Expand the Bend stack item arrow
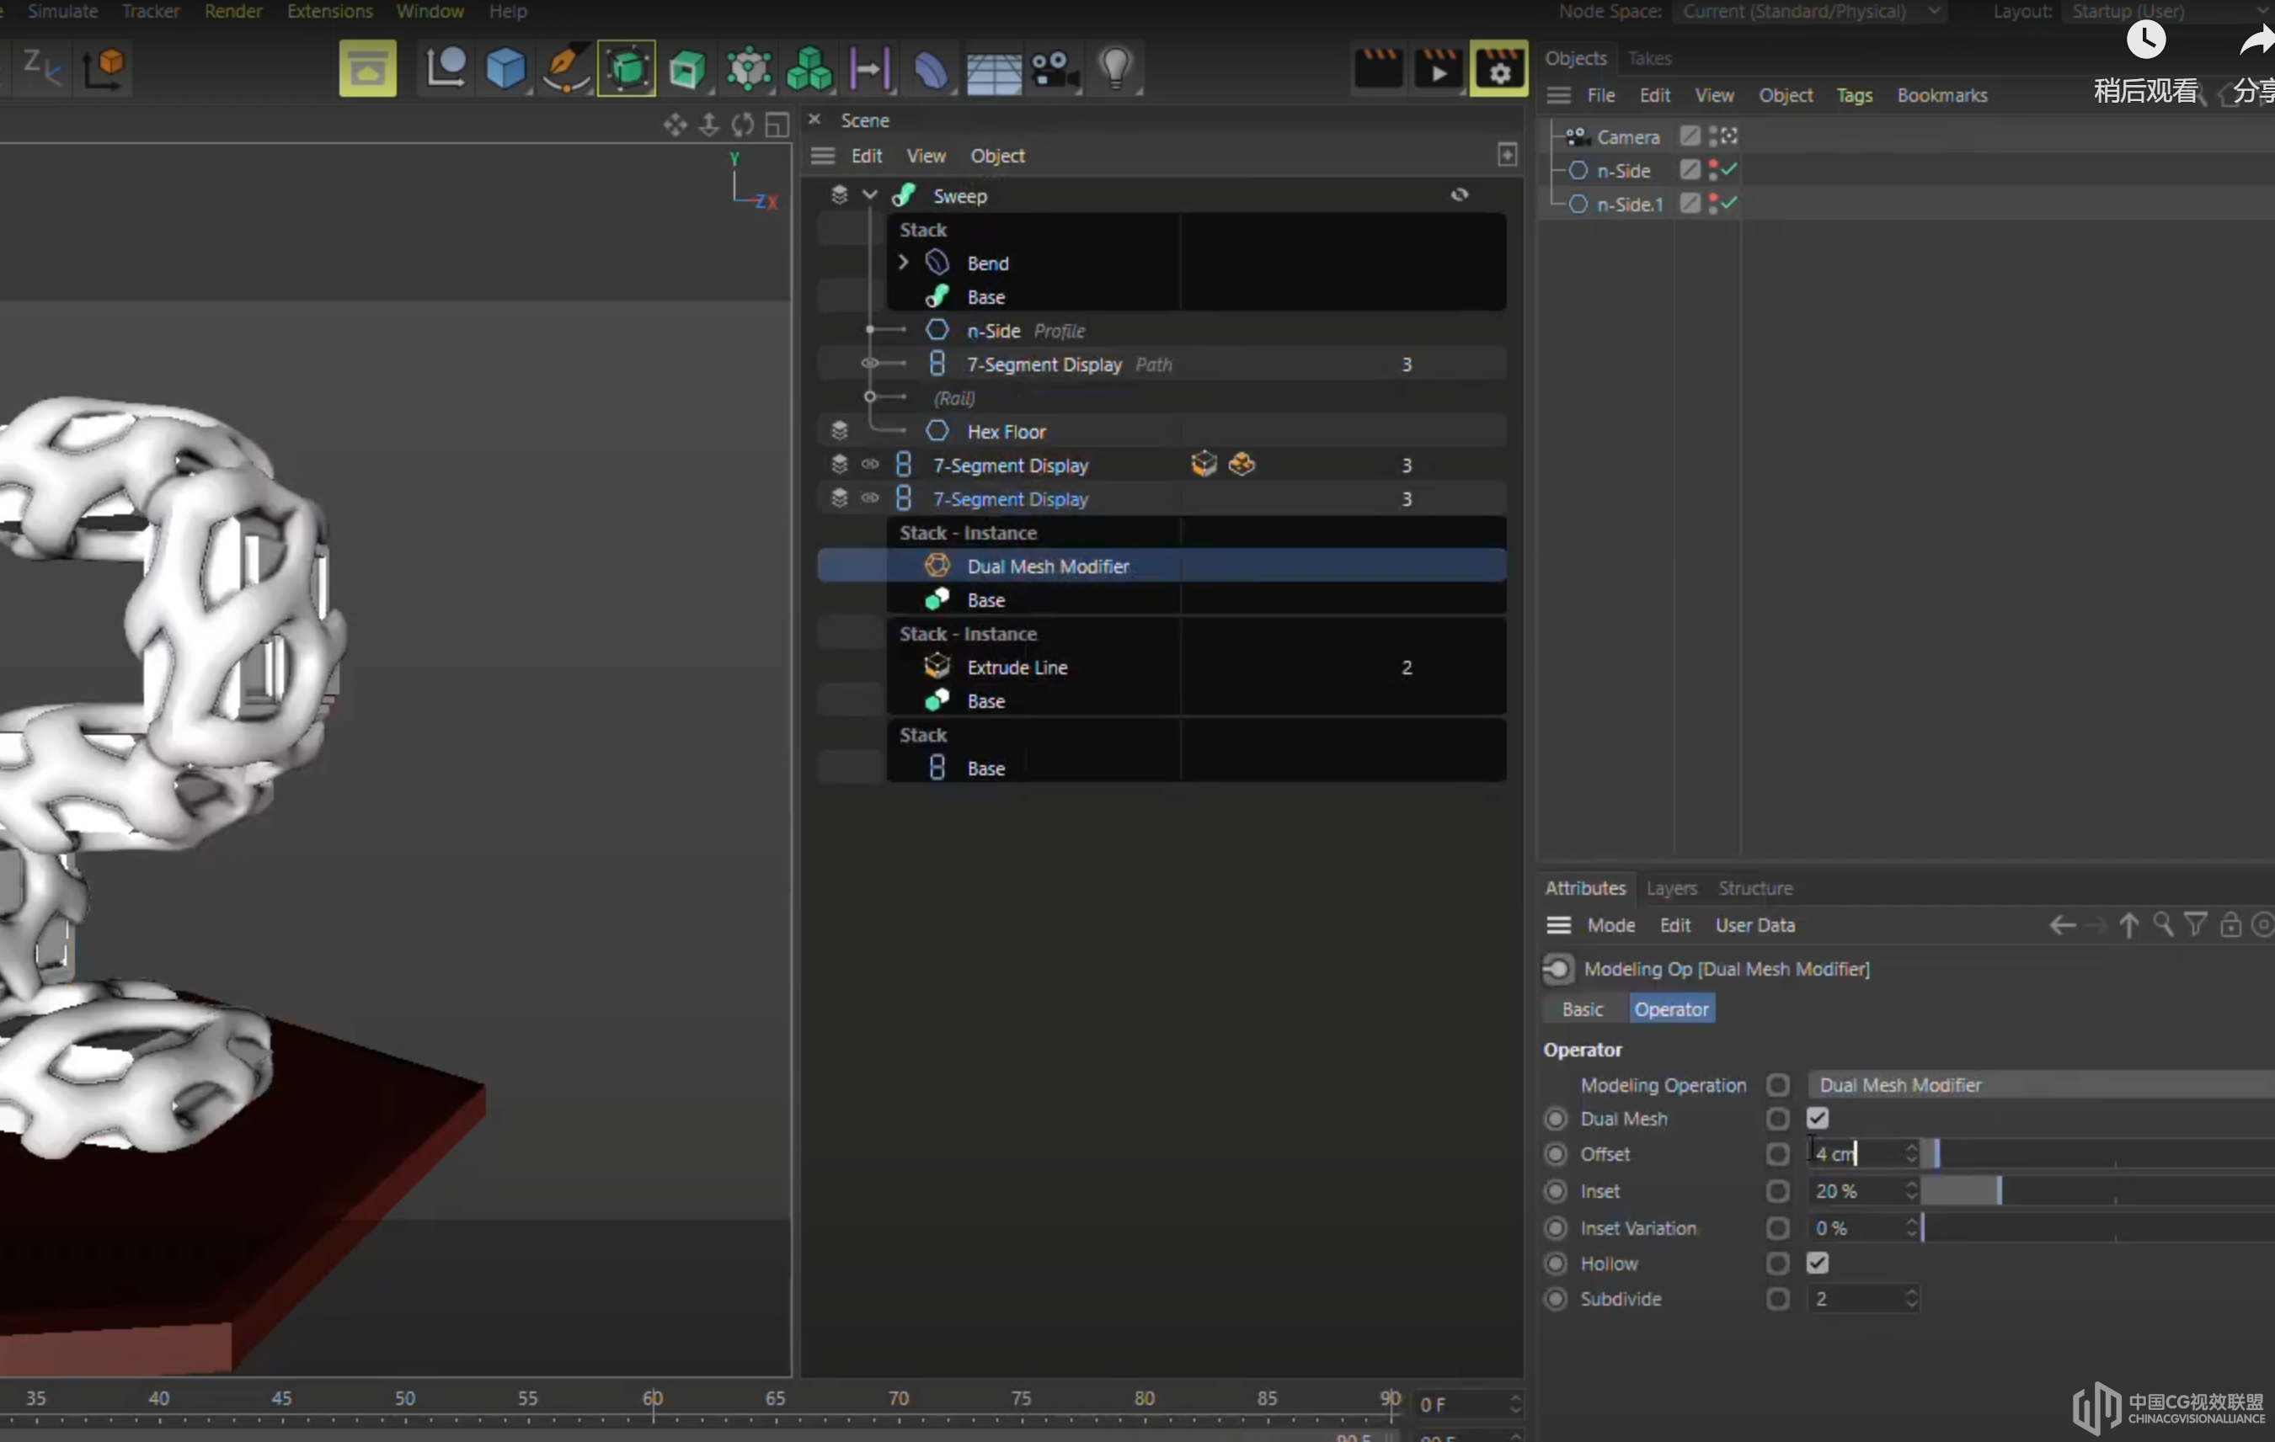The height and width of the screenshot is (1442, 2275). point(902,263)
